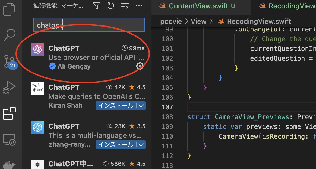Click 'editedQuestion =' code line
The image size is (316, 169).
click(281, 58)
